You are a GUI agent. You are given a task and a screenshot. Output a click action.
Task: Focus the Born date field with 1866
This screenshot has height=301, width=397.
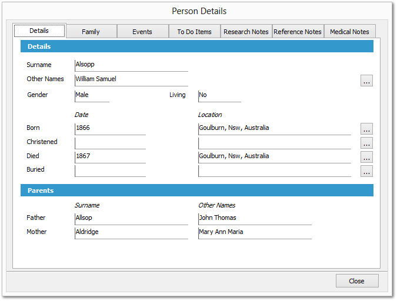(x=110, y=128)
